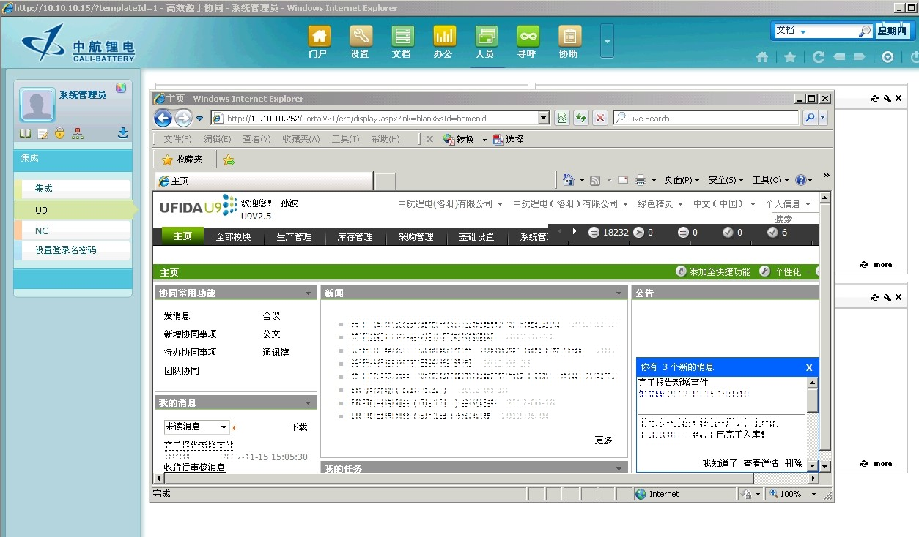
Task: Click the add-to-favorites star with arrow icon
Action: point(229,159)
